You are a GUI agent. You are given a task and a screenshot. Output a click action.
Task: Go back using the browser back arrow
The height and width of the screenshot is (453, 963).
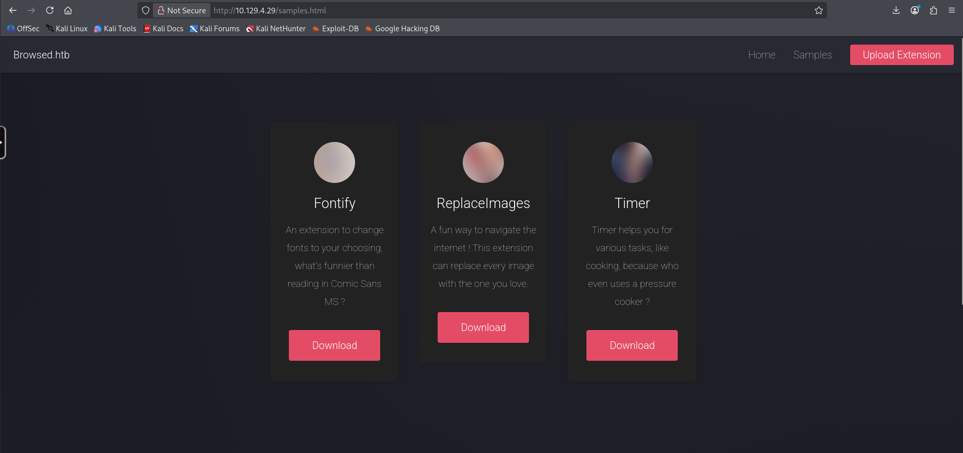[13, 10]
